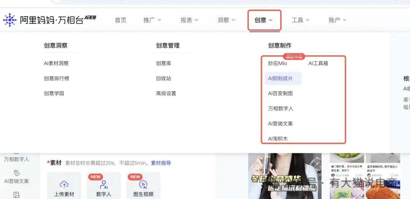Select 万相数字人 in the 创意制作 menu

click(x=281, y=109)
